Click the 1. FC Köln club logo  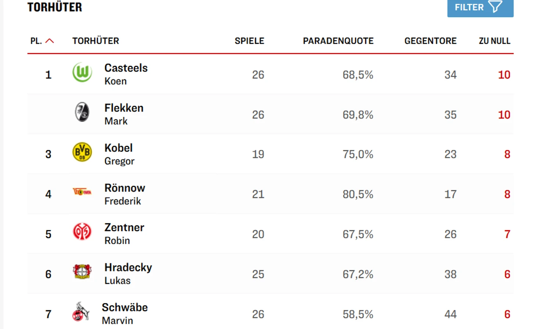[81, 312]
